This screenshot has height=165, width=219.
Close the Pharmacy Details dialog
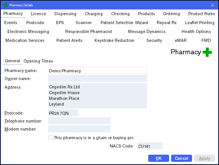click(212, 5)
